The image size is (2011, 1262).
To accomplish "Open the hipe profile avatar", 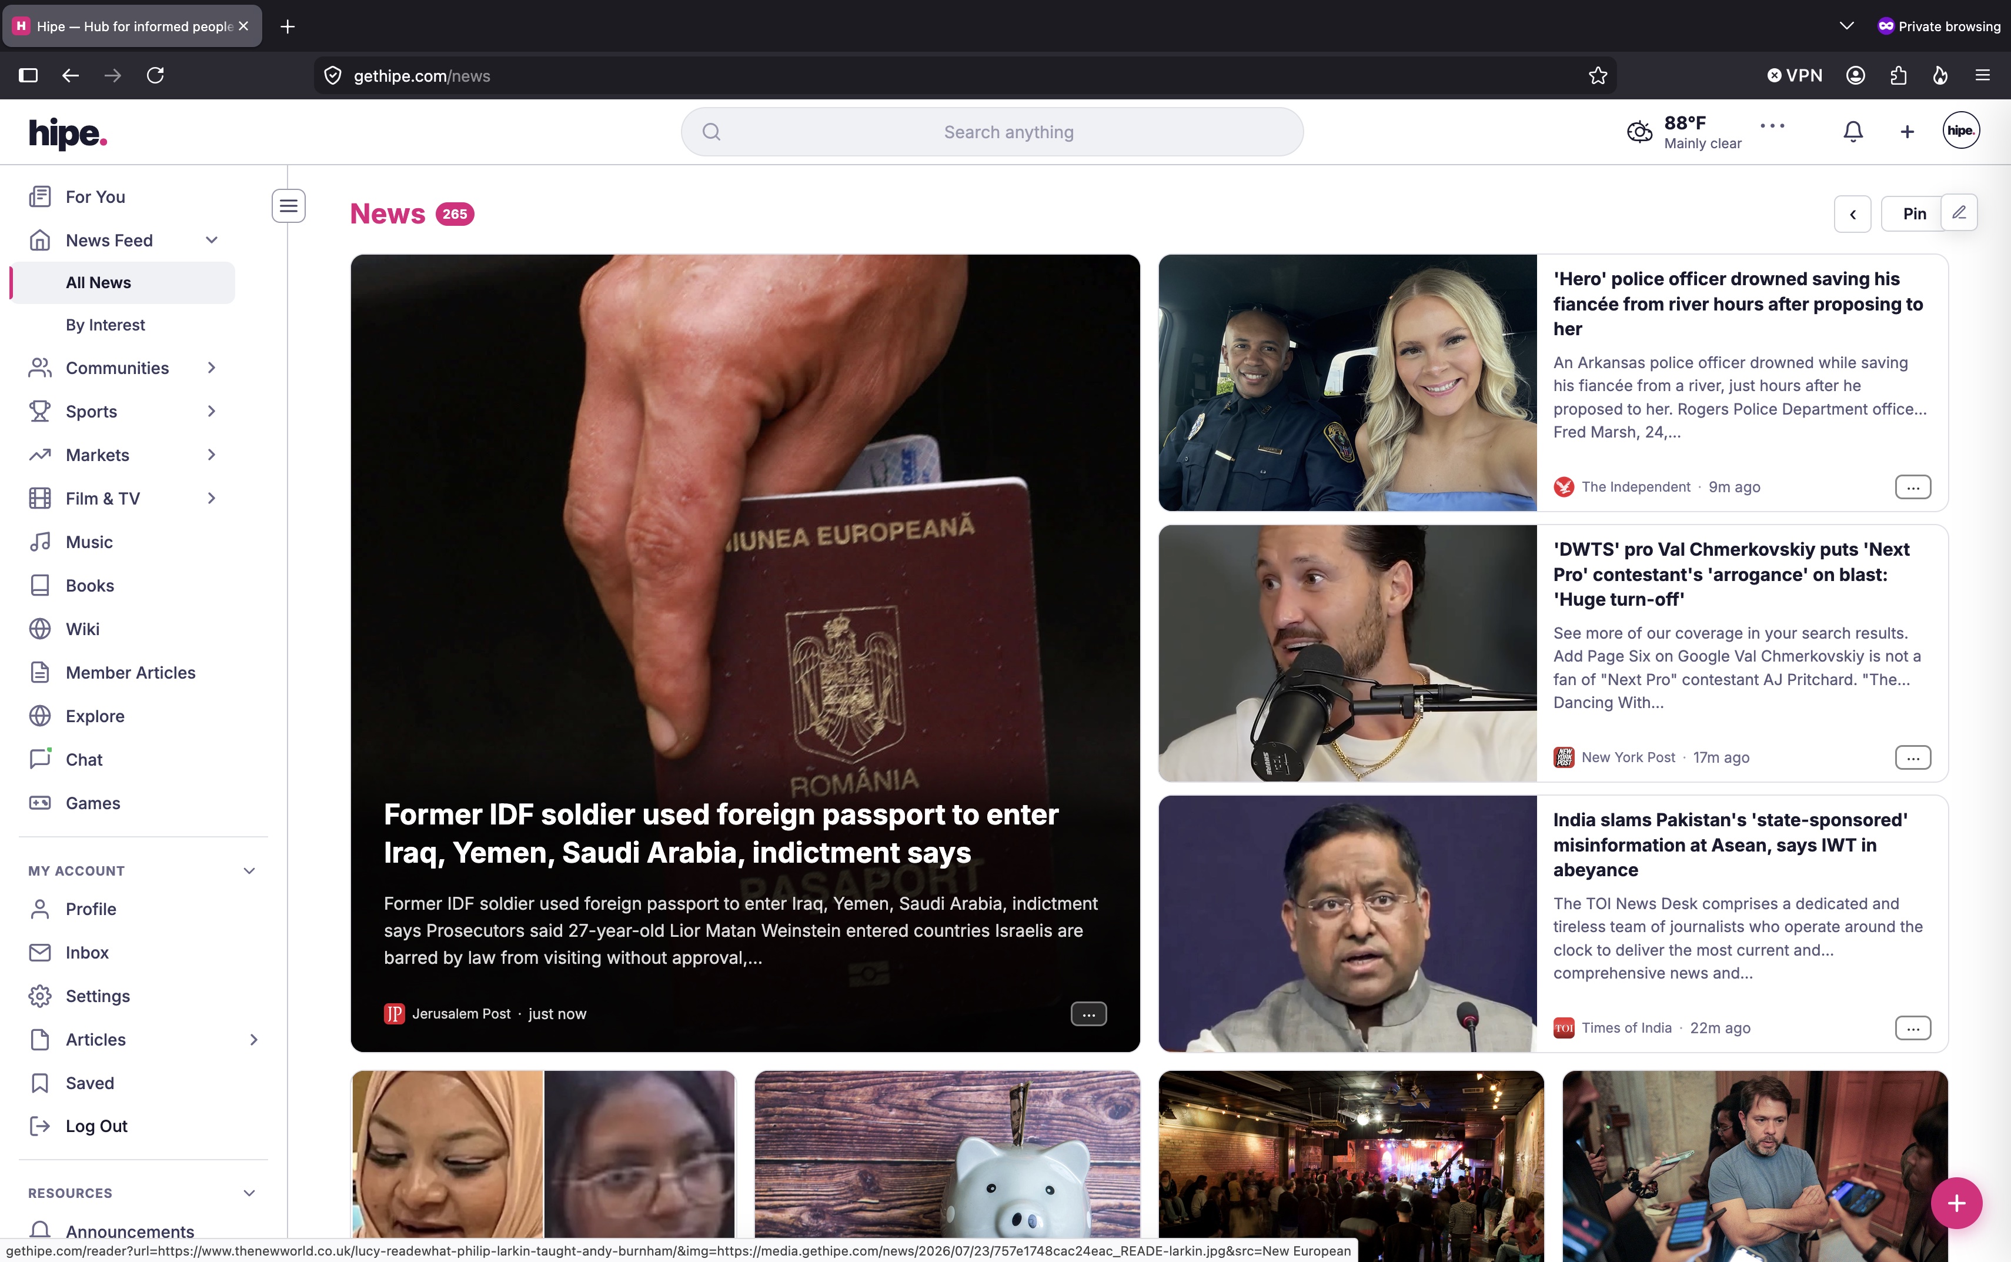I will 1960,131.
